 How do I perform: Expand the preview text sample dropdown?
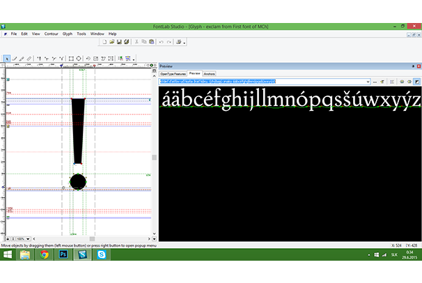[367, 82]
